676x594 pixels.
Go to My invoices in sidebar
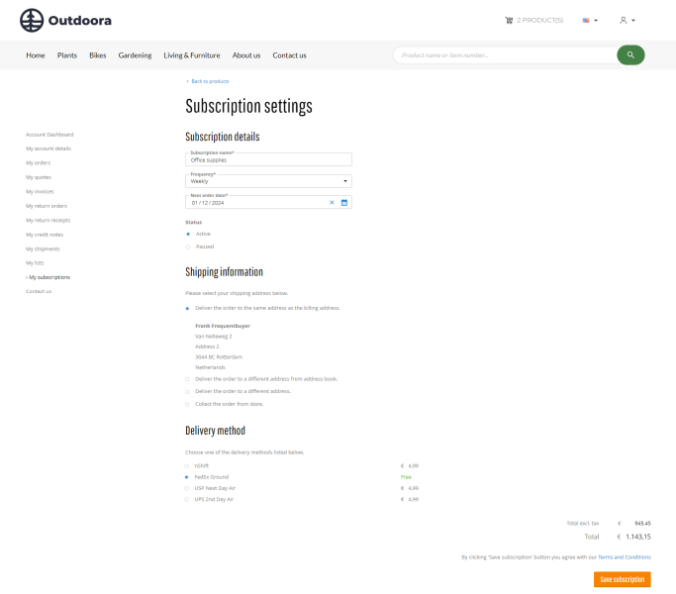(40, 191)
